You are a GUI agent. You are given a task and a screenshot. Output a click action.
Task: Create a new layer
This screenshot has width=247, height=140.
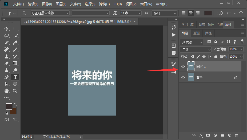(230, 135)
